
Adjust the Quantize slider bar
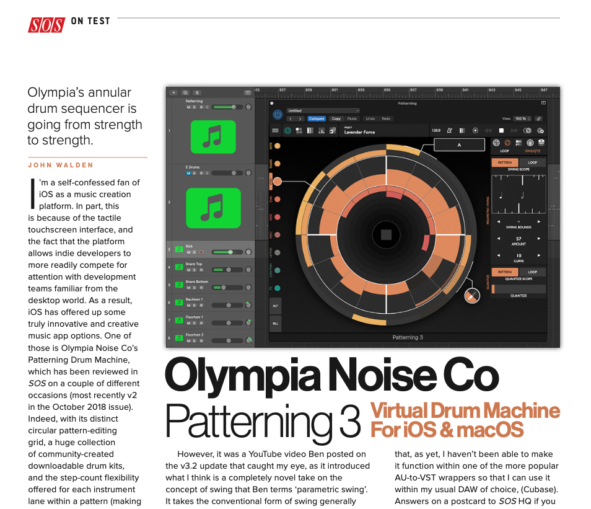point(519,289)
